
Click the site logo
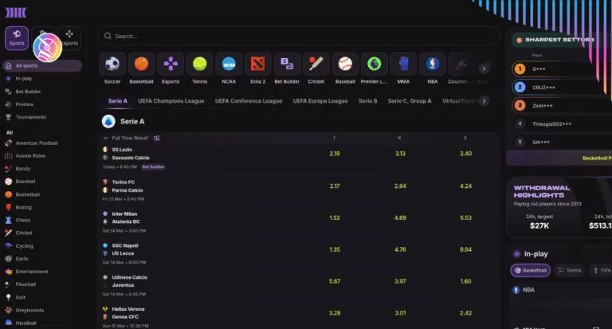[x=16, y=13]
